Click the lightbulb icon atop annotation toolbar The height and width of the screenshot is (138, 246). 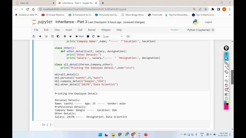point(226,48)
